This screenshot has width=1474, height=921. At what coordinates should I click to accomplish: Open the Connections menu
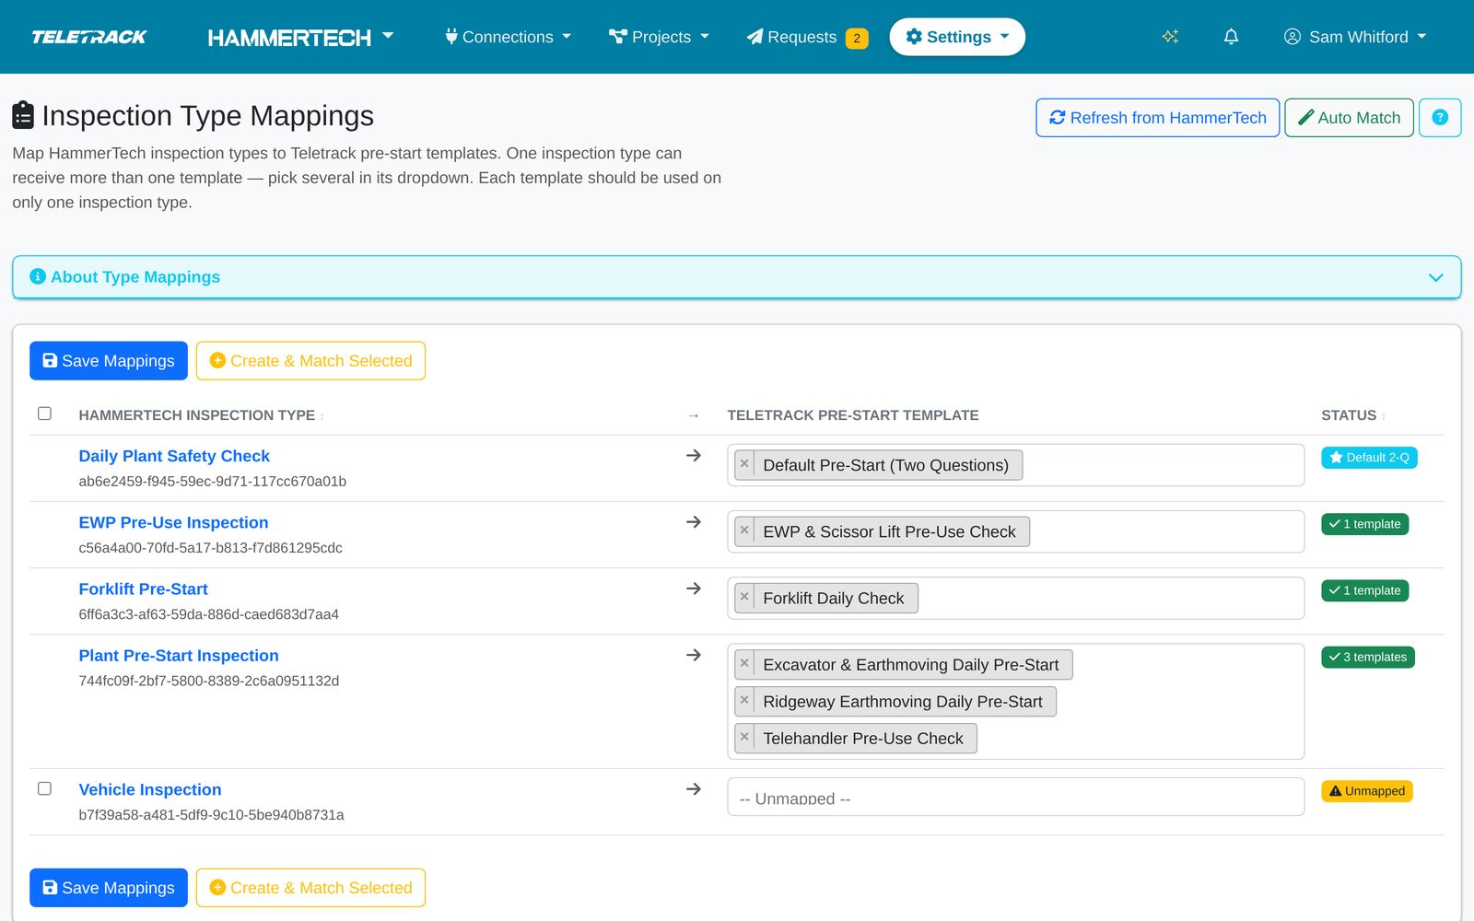(508, 37)
